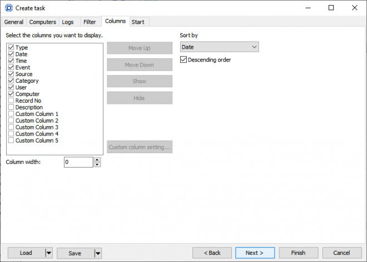The image size is (367, 262).
Task: Open the Save button dropdown arrow
Action: (98, 253)
